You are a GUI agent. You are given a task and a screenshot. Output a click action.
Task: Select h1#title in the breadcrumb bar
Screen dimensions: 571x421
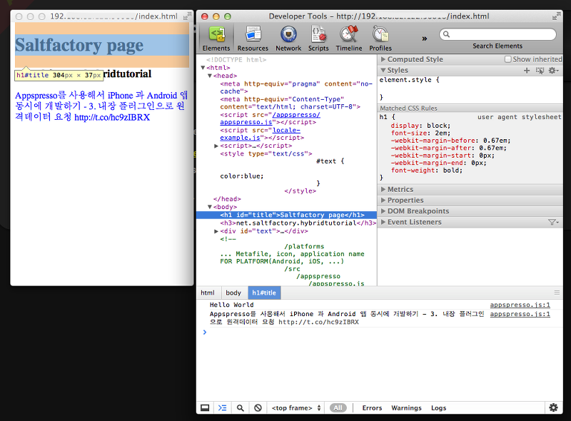pos(264,293)
